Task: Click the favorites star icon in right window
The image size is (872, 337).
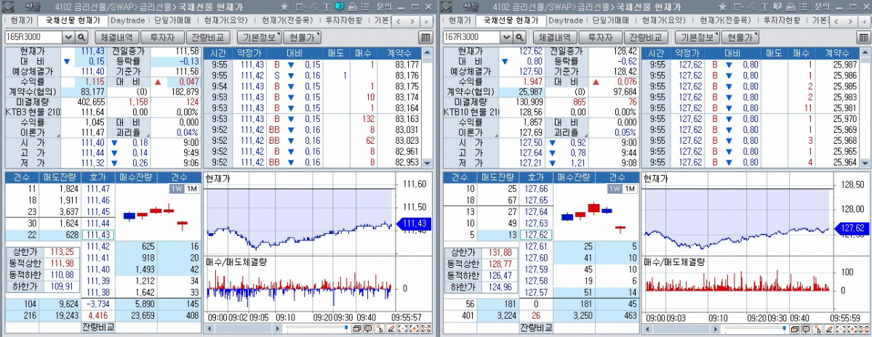Action: click(722, 7)
